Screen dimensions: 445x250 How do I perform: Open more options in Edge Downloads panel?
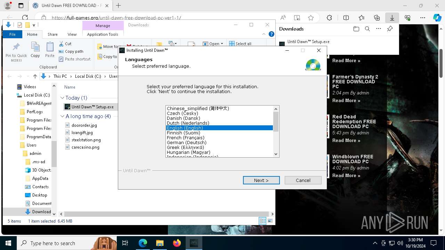pos(379,29)
